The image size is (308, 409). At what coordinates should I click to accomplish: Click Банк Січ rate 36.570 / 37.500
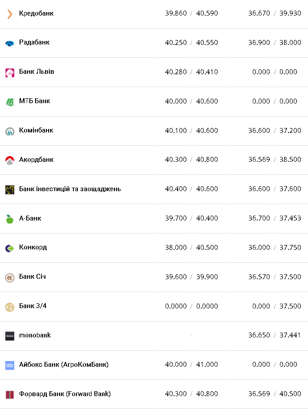275,277
